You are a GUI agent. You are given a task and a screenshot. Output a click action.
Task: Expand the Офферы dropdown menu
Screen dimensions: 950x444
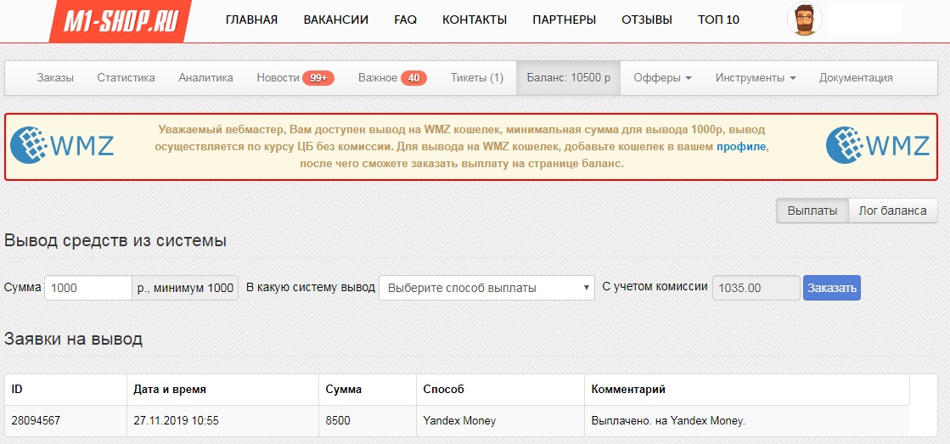[x=662, y=78]
